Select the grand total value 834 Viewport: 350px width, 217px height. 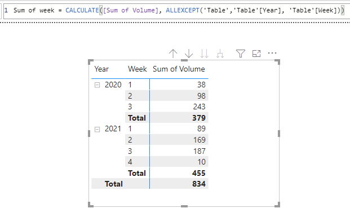tap(198, 184)
